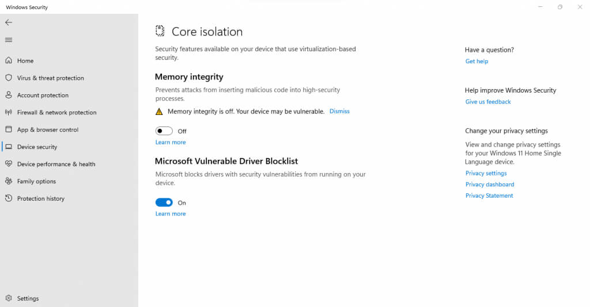
Task: Click the Protection history clock icon
Action: pos(9,198)
